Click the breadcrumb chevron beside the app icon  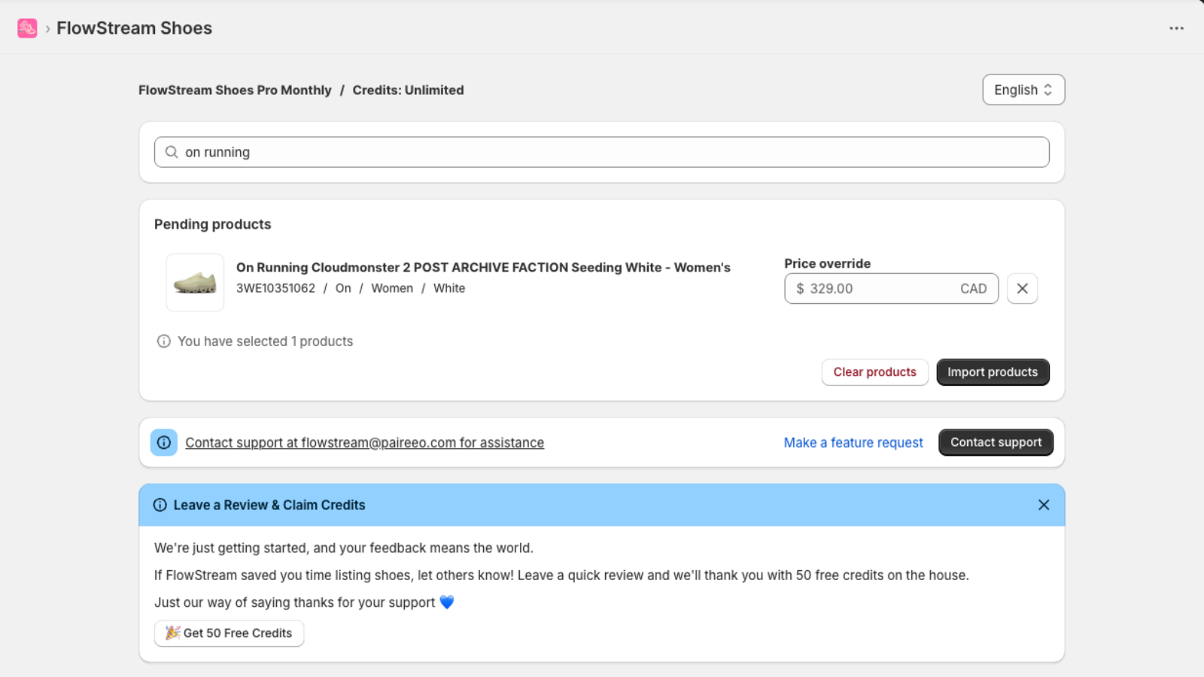point(47,29)
